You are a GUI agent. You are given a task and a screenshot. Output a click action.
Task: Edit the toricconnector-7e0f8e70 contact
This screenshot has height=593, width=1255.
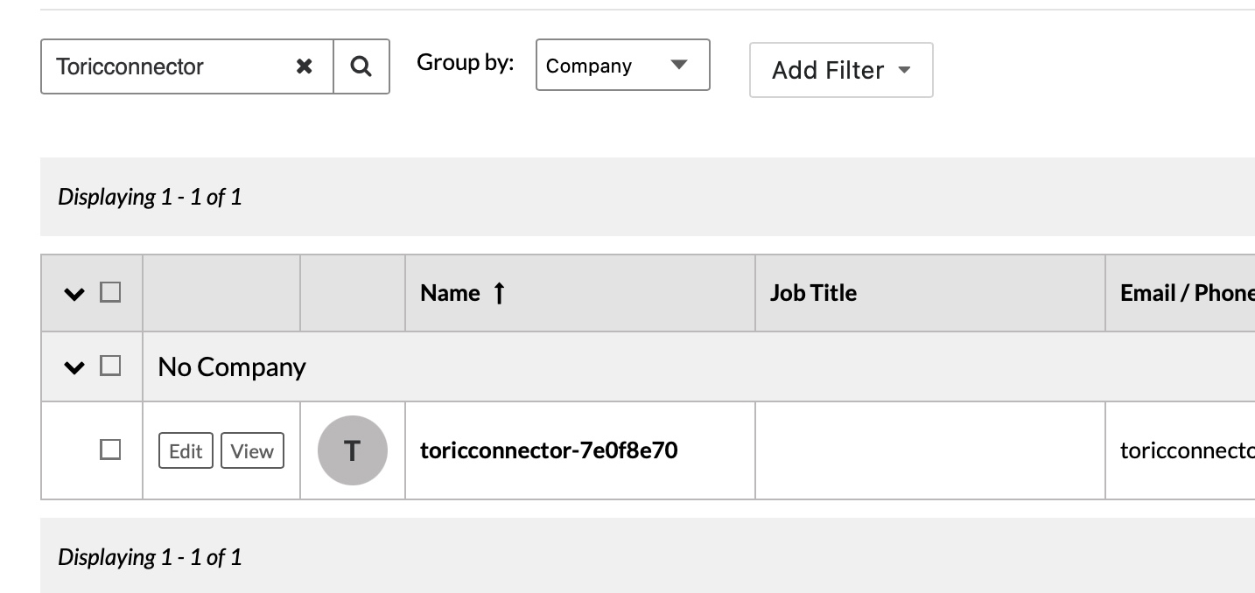point(186,450)
